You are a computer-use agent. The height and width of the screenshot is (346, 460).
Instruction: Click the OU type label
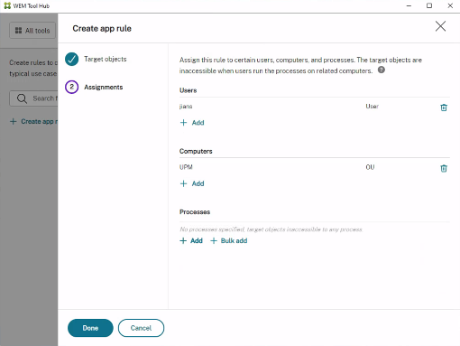click(370, 167)
